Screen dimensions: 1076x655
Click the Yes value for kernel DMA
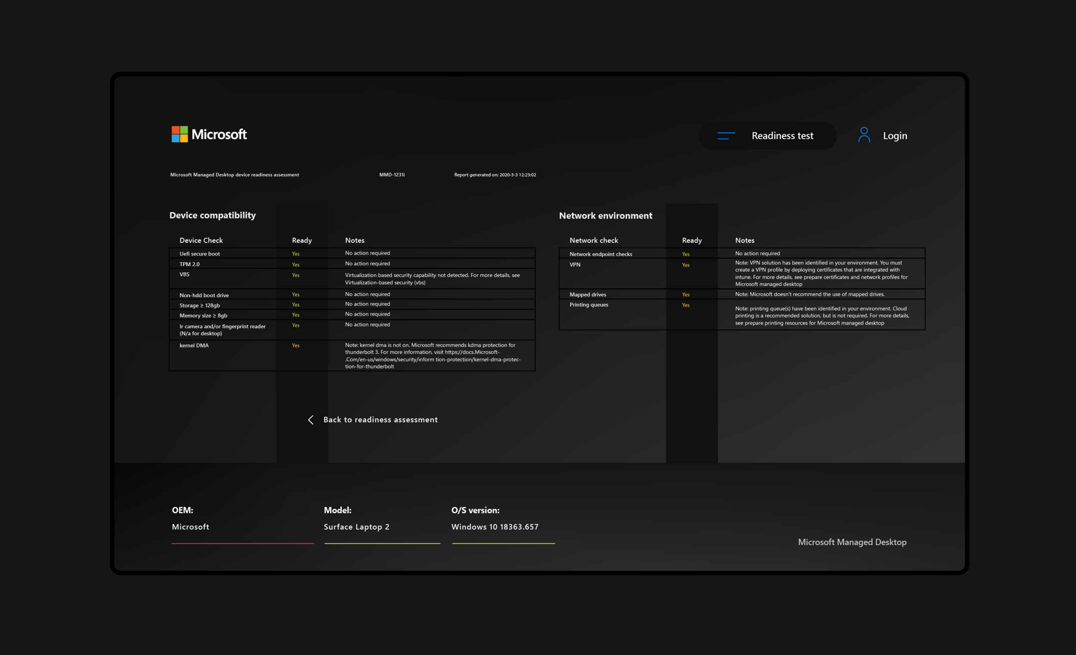tap(296, 346)
